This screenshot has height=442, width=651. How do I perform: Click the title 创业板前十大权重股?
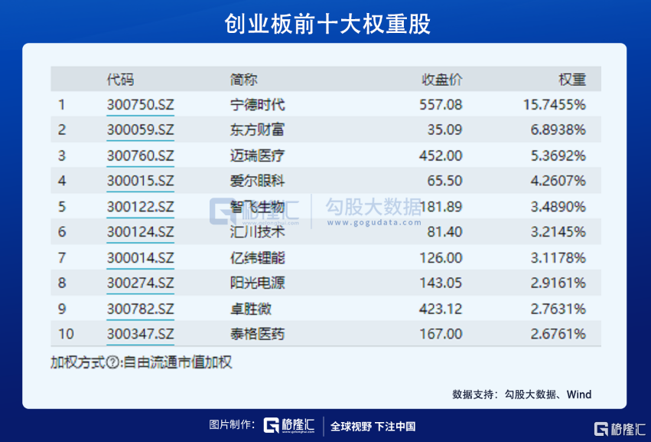point(327,24)
